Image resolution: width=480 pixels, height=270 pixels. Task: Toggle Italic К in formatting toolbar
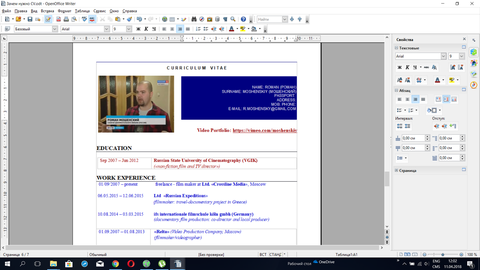pyautogui.click(x=146, y=29)
